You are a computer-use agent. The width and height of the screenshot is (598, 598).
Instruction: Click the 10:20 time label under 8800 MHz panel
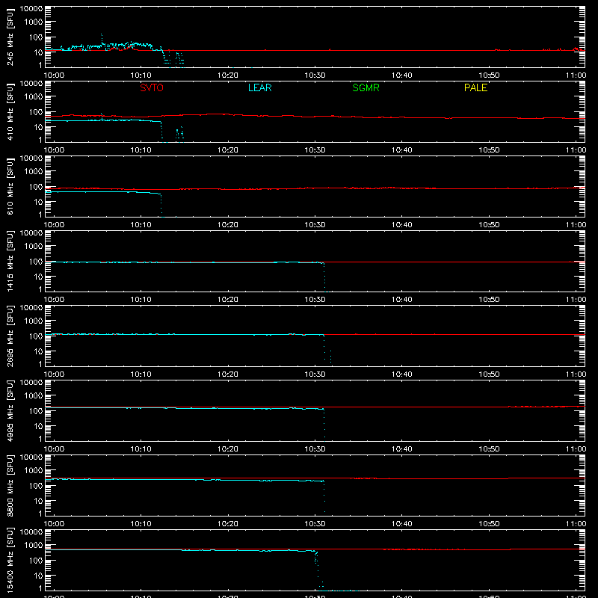coord(228,524)
